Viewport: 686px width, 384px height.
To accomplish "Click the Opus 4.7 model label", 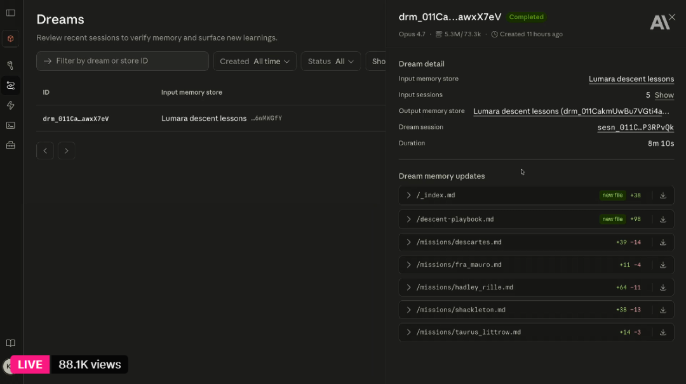I will (x=412, y=34).
